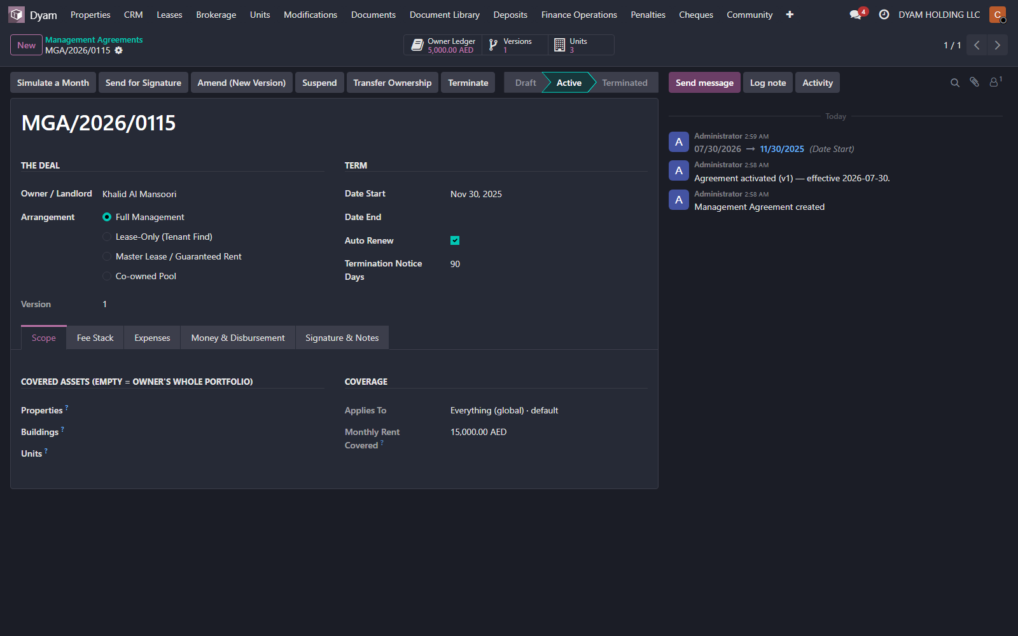This screenshot has width=1018, height=636.
Task: Click record pager 1 / 1
Action: [952, 45]
